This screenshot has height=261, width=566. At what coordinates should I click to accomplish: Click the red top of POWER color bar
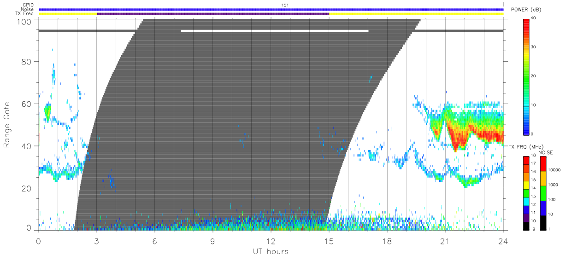[x=527, y=25]
